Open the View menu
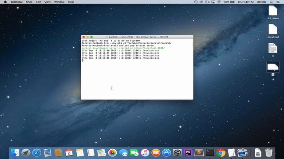284x159 pixels. [47, 2]
